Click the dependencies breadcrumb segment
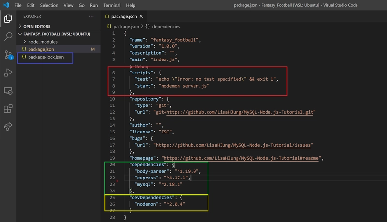The height and width of the screenshot is (222, 387). [166, 27]
